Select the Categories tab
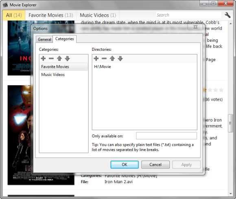 [x=64, y=39]
